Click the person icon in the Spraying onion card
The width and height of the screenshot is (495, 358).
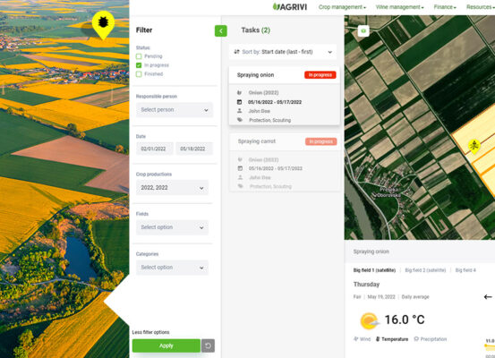tap(240, 111)
